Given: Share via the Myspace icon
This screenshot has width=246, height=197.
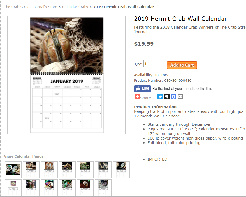Looking at the screenshot, I should coord(167,97).
